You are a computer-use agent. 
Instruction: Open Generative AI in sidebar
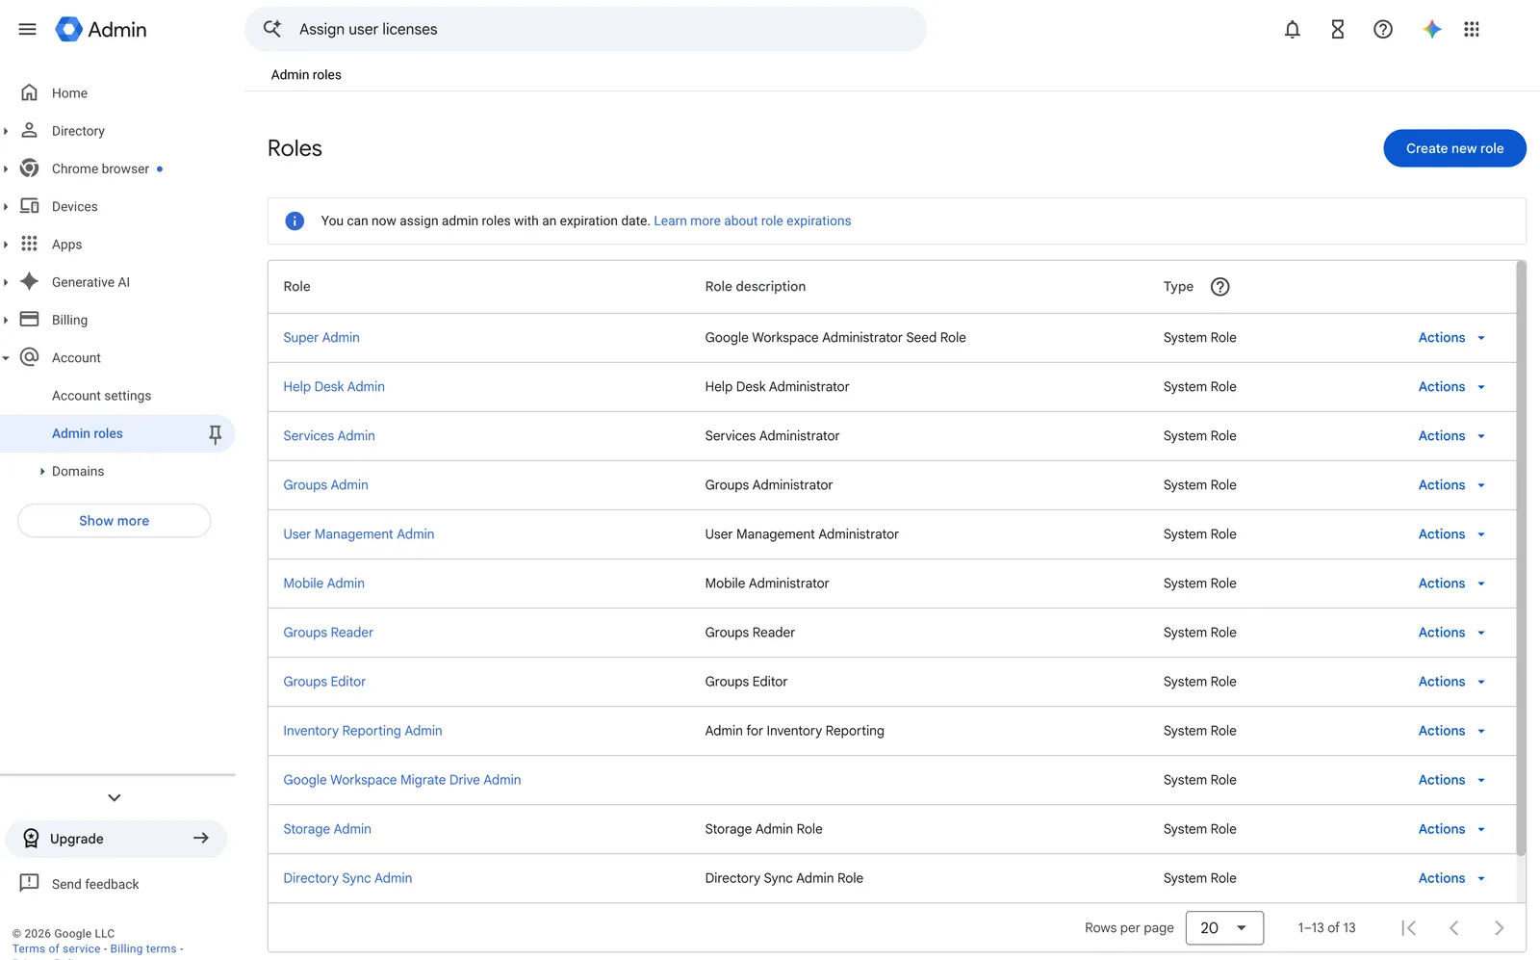(90, 282)
